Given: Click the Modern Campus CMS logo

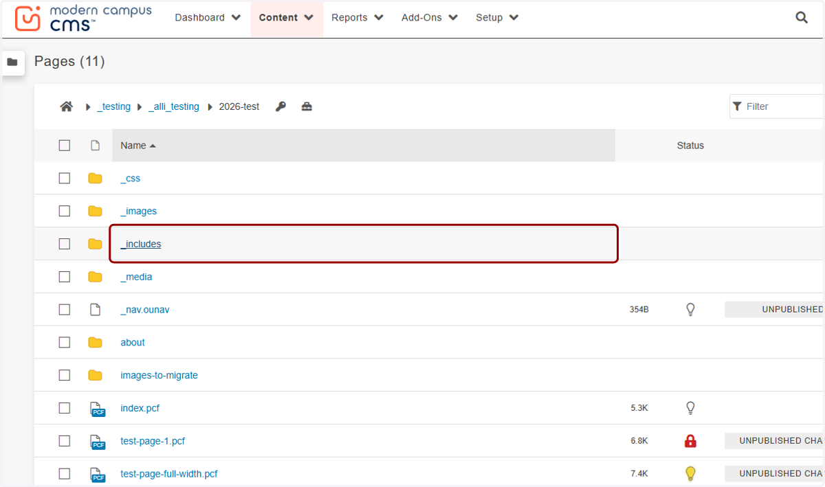Looking at the screenshot, I should click(x=82, y=19).
